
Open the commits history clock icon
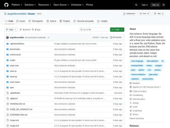(x=111, y=37)
